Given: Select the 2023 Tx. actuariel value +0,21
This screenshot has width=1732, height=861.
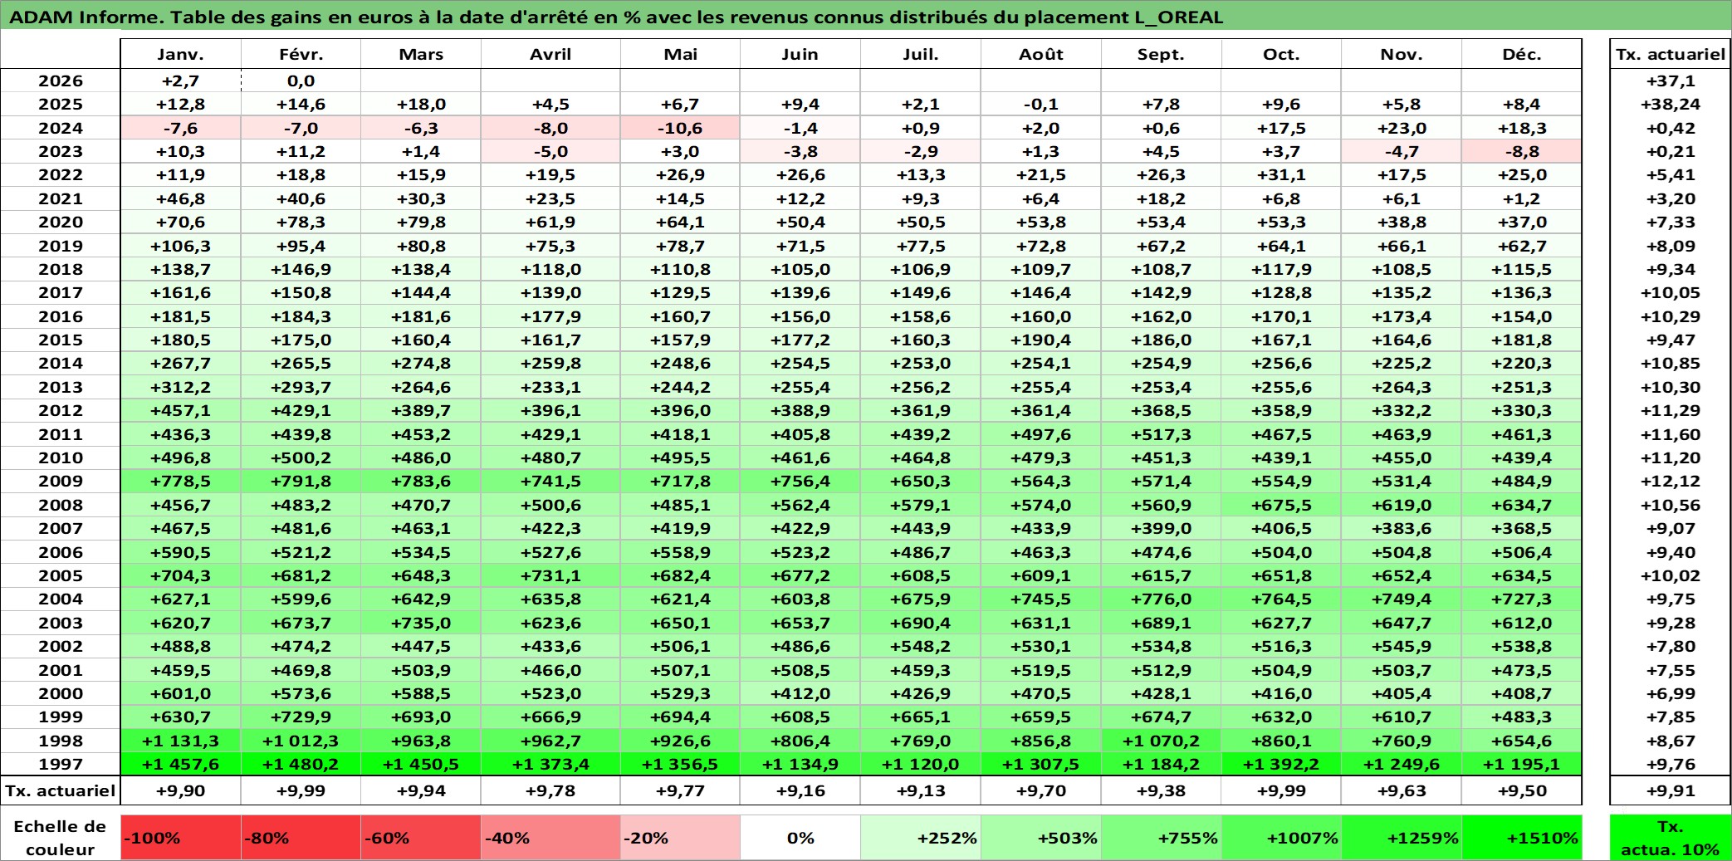Looking at the screenshot, I should 1670,151.
